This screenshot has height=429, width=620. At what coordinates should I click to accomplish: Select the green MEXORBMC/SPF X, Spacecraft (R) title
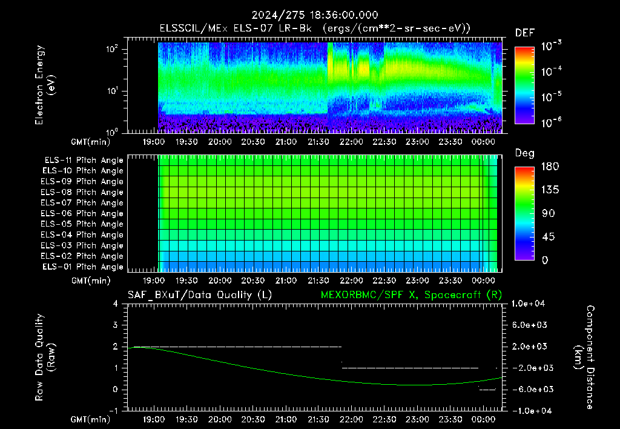point(411,295)
